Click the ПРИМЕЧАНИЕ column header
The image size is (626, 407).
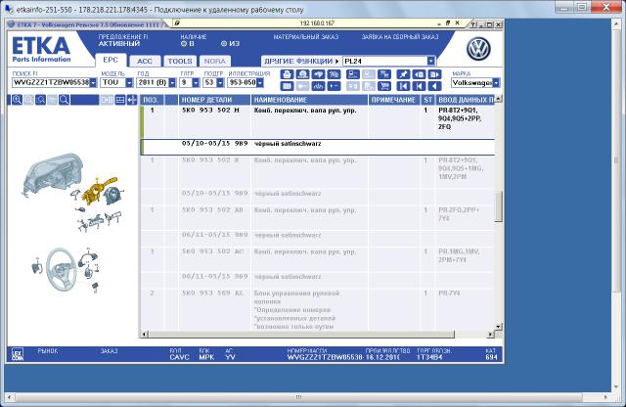(394, 100)
